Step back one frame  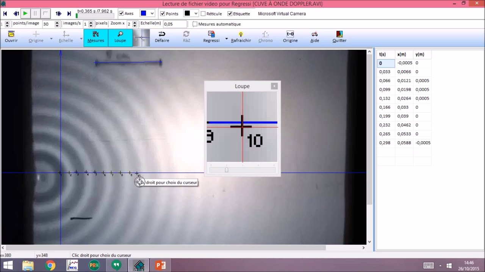pos(16,14)
